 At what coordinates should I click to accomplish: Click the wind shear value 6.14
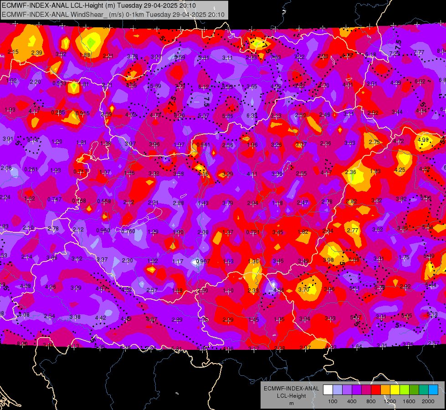click(33, 140)
